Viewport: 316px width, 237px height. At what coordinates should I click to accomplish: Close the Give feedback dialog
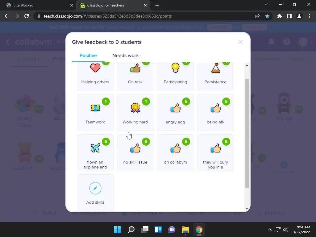[x=240, y=42]
